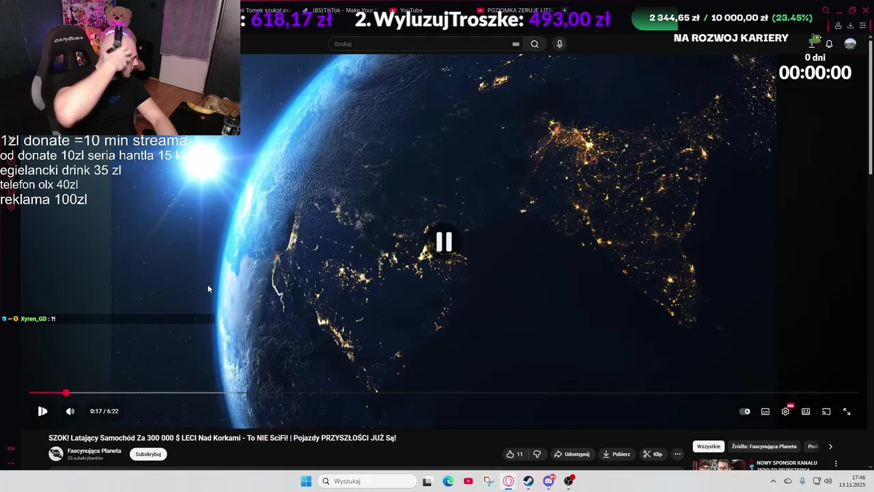The height and width of the screenshot is (492, 874).
Task: Open the Windows Start menu
Action: point(306,481)
